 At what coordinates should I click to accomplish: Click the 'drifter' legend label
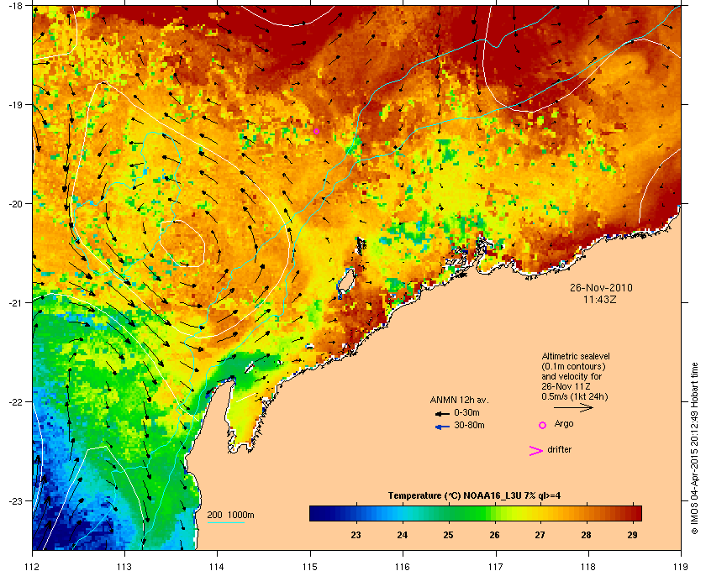point(559,449)
